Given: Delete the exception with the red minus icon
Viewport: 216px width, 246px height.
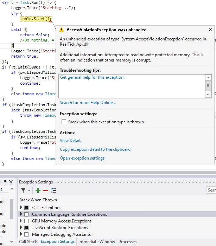Looking at the screenshot, I should (45, 190).
